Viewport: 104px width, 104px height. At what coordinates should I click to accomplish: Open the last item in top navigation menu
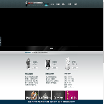tap(75, 4)
